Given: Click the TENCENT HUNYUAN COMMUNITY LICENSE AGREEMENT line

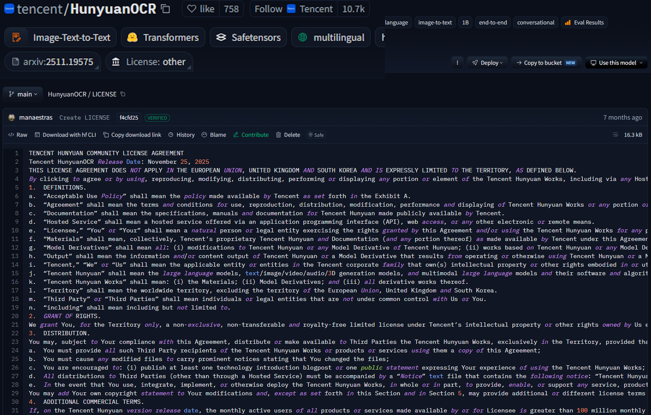Looking at the screenshot, I should [106, 153].
